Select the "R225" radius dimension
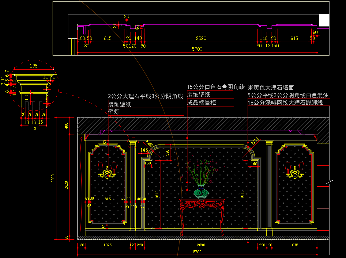Image resolution: width=346 pixels, height=258 pixels. pyautogui.click(x=149, y=144)
